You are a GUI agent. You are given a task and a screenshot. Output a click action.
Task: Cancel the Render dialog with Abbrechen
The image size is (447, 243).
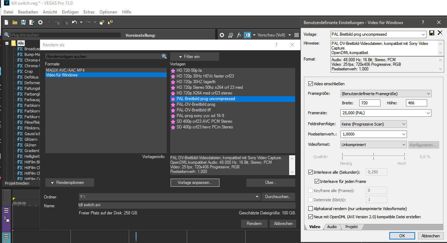pyautogui.click(x=283, y=224)
